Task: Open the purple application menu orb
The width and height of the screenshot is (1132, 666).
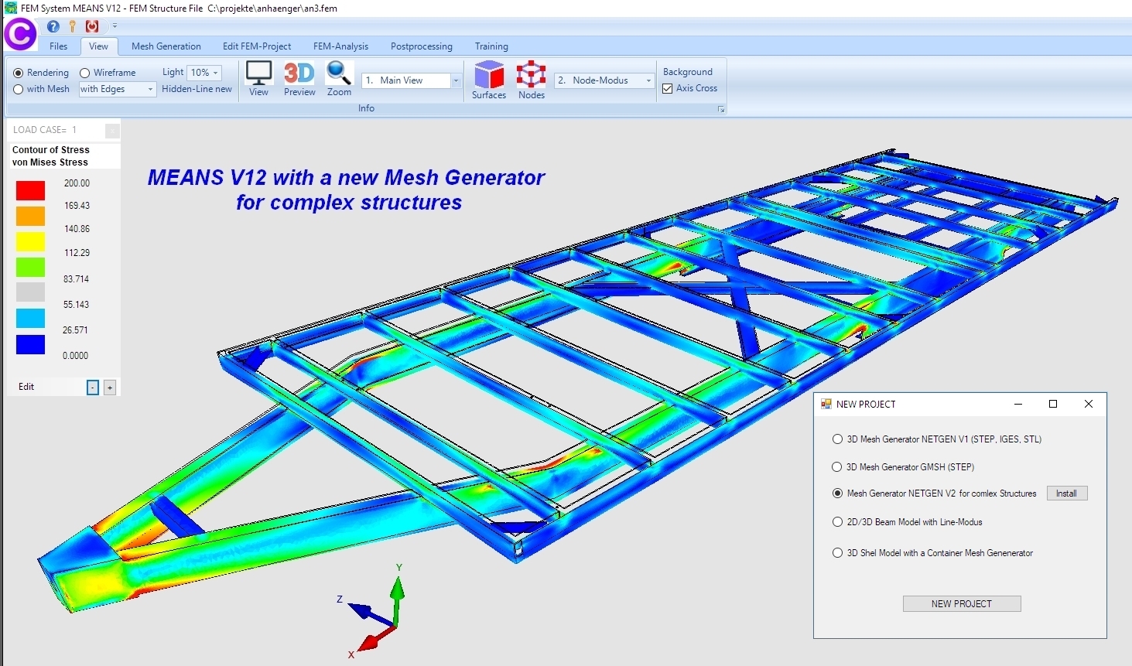Action: point(20,34)
